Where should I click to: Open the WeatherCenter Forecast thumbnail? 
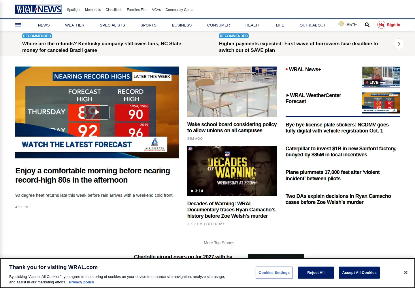tap(381, 103)
